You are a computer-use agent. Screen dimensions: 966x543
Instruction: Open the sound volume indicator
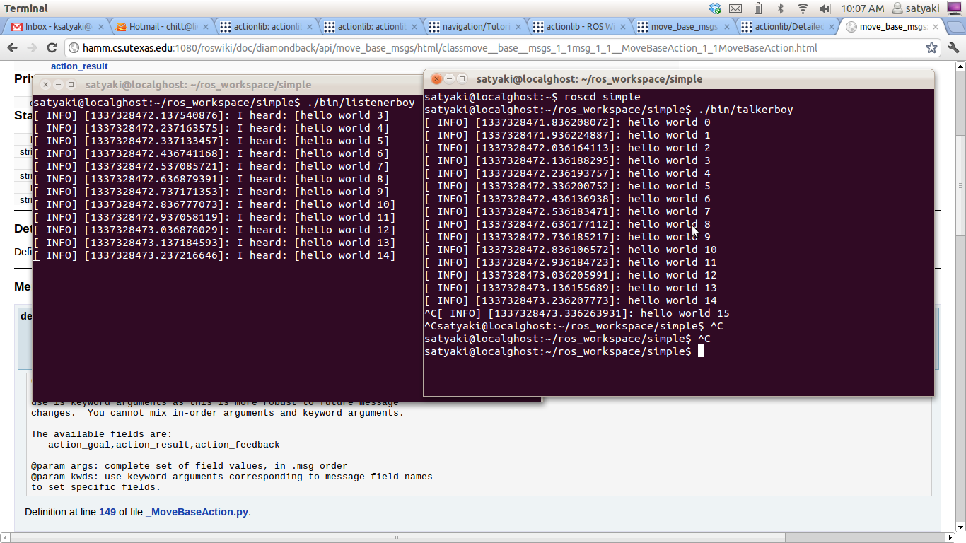tap(825, 8)
